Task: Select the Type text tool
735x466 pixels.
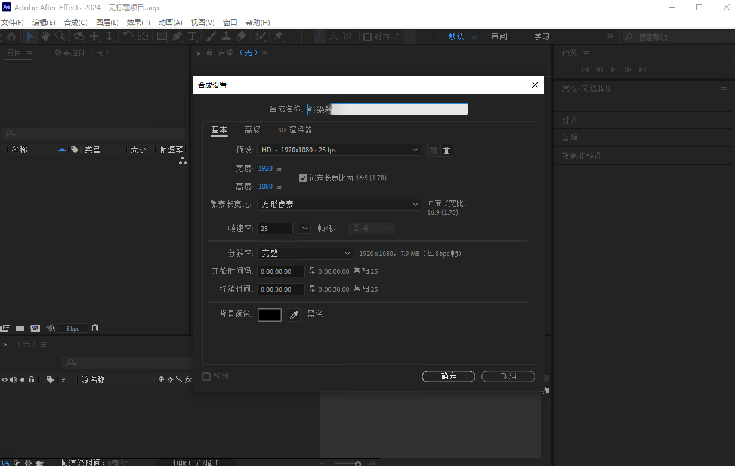Action: pos(192,36)
